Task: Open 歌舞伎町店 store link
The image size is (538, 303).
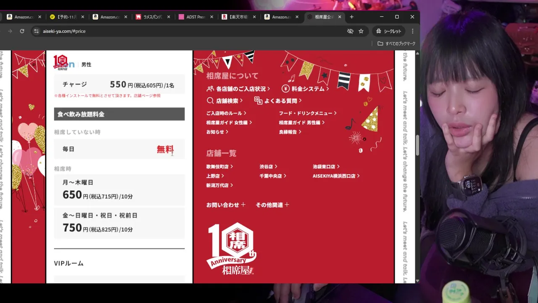Action: coord(219,167)
